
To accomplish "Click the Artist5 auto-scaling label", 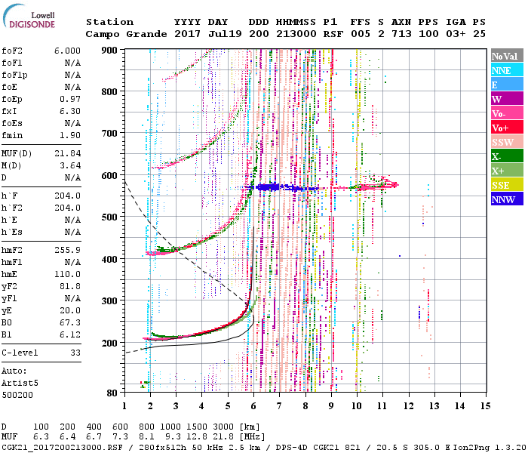I will (20, 384).
